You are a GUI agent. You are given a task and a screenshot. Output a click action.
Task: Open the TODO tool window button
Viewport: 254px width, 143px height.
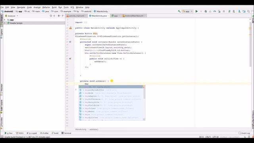pos(20,133)
